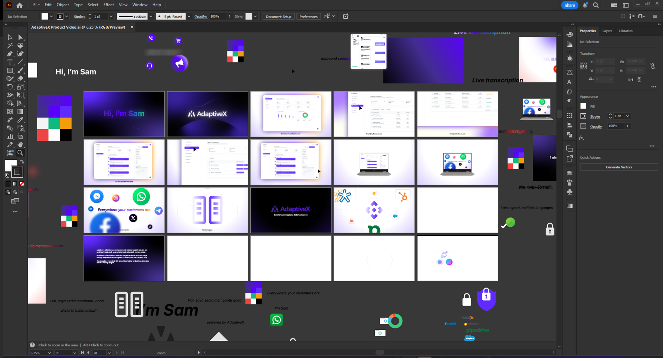Expand the Opacity 100% arrow in control bar

(x=229, y=17)
